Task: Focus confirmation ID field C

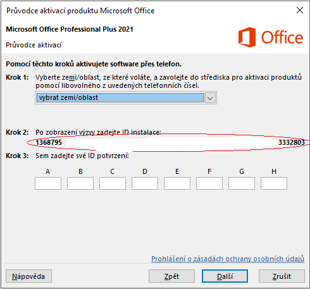Action: pyautogui.click(x=113, y=183)
